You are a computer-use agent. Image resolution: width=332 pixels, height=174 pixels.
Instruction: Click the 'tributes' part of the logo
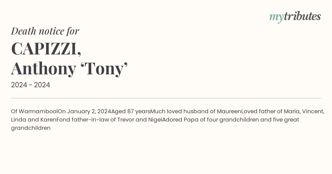pos(302,16)
